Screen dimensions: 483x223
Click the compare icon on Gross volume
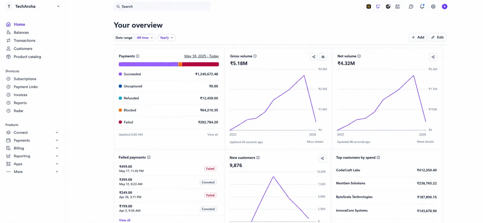pos(323,57)
